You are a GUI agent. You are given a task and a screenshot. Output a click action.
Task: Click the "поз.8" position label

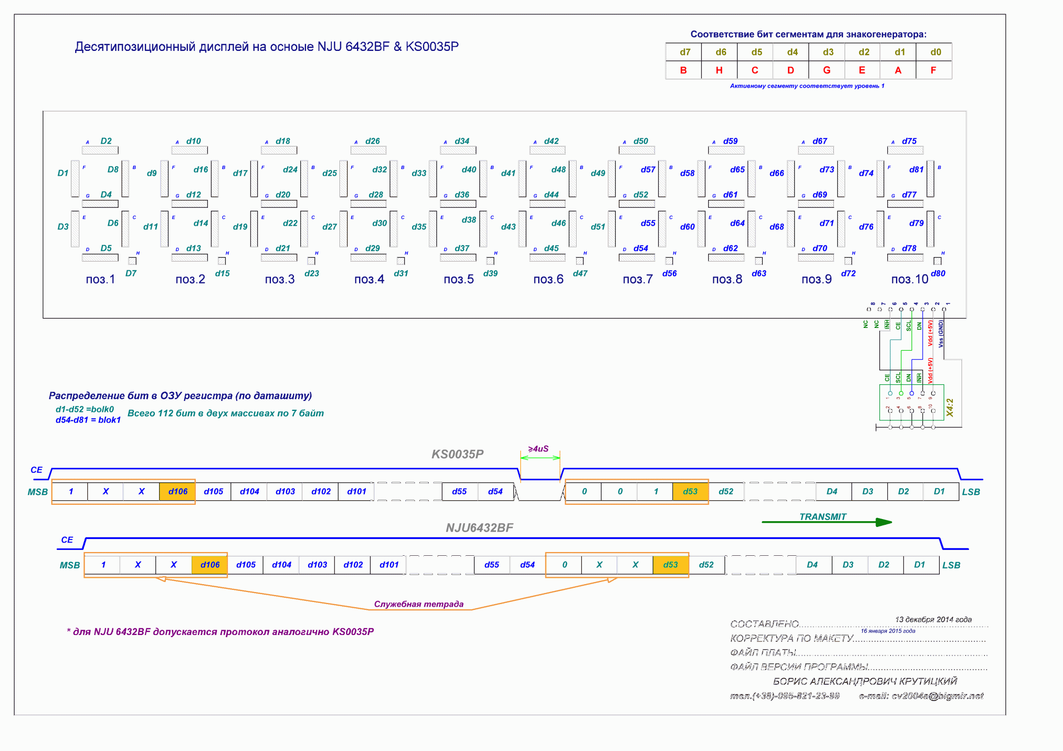(727, 280)
